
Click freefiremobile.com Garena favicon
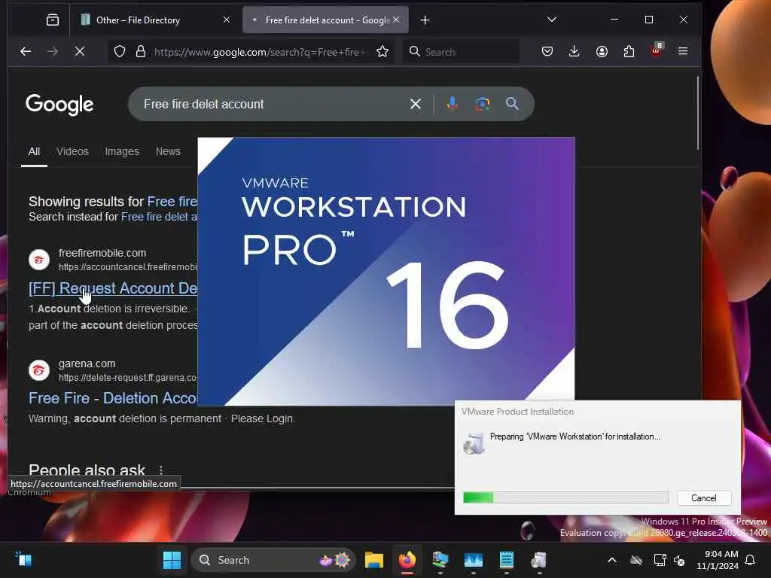pos(39,260)
